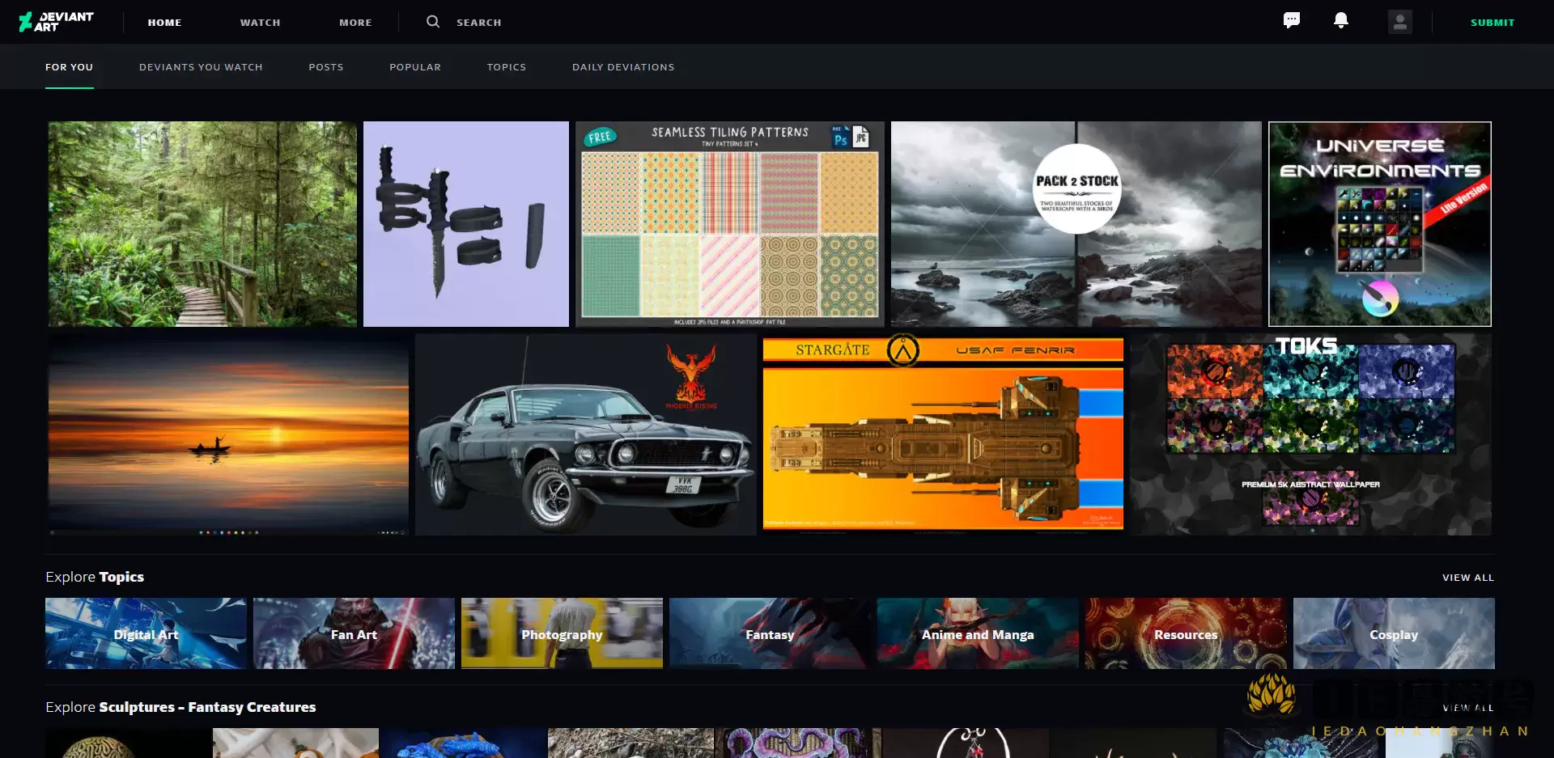Click the DeviantArt logo

57,22
